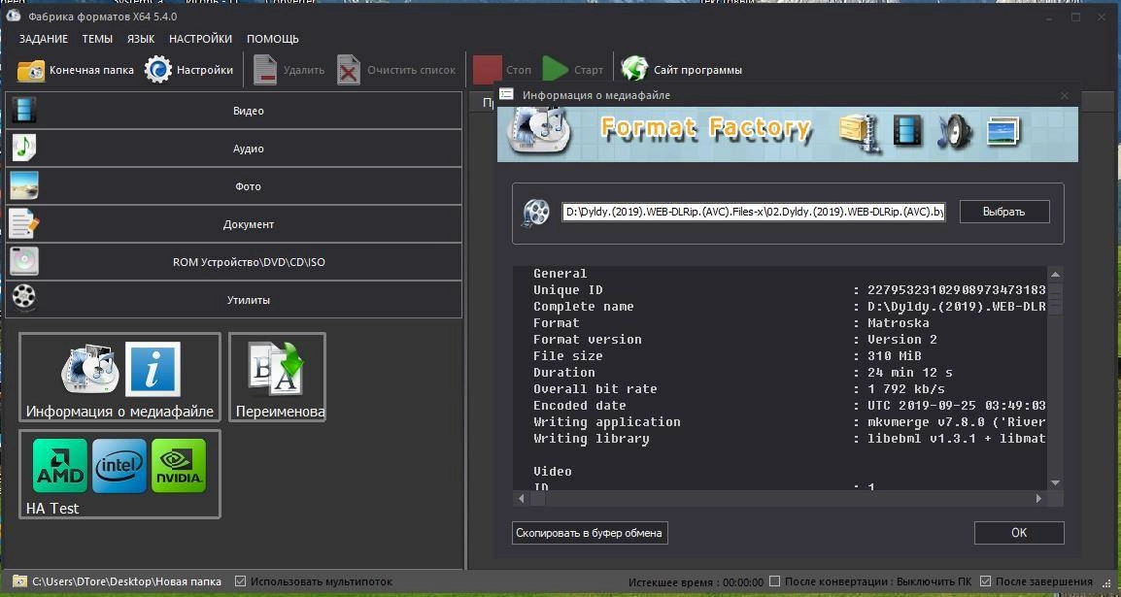Expand the Фото category
The height and width of the screenshot is (597, 1121).
(x=234, y=186)
